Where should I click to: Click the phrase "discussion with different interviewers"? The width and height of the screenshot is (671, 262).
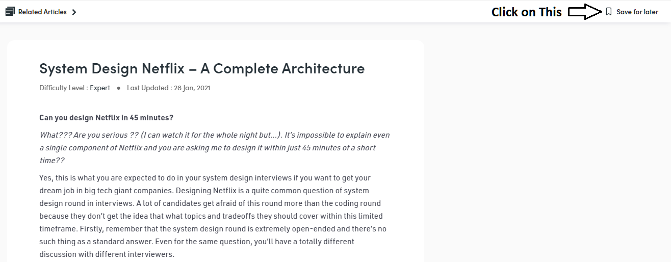[x=107, y=254]
